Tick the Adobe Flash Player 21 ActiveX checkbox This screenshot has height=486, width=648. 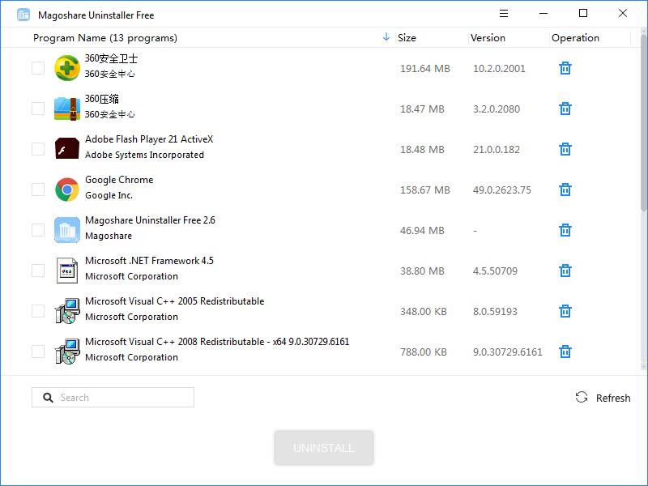coord(38,149)
